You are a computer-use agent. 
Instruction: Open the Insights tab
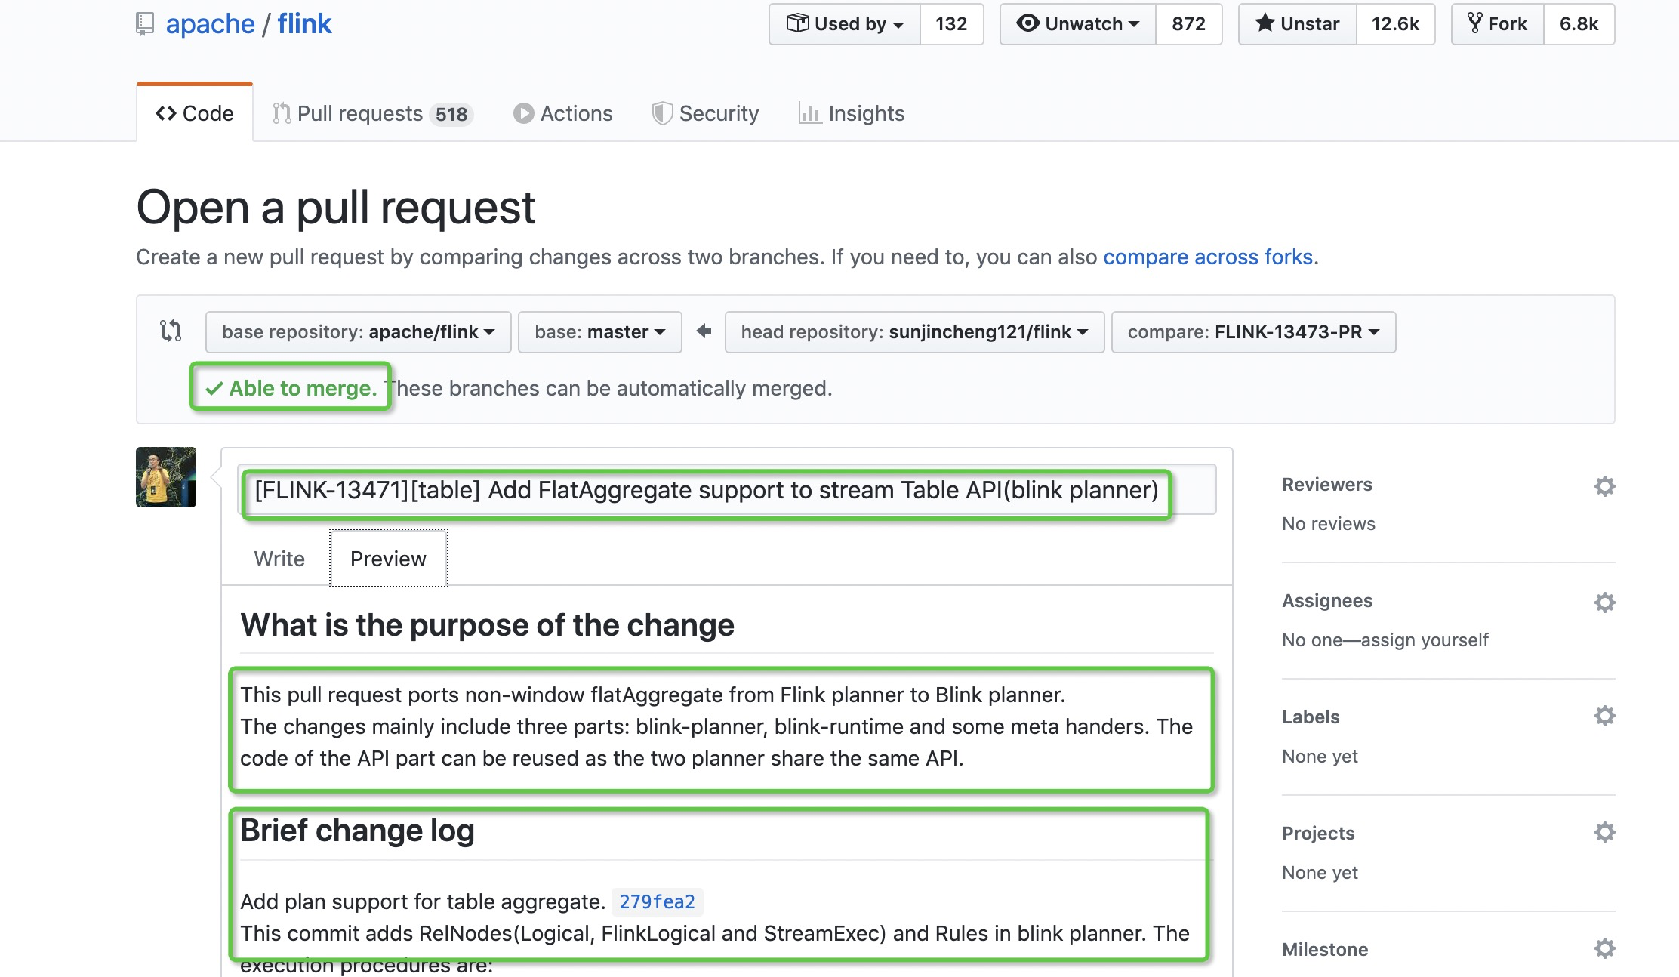pos(852,113)
